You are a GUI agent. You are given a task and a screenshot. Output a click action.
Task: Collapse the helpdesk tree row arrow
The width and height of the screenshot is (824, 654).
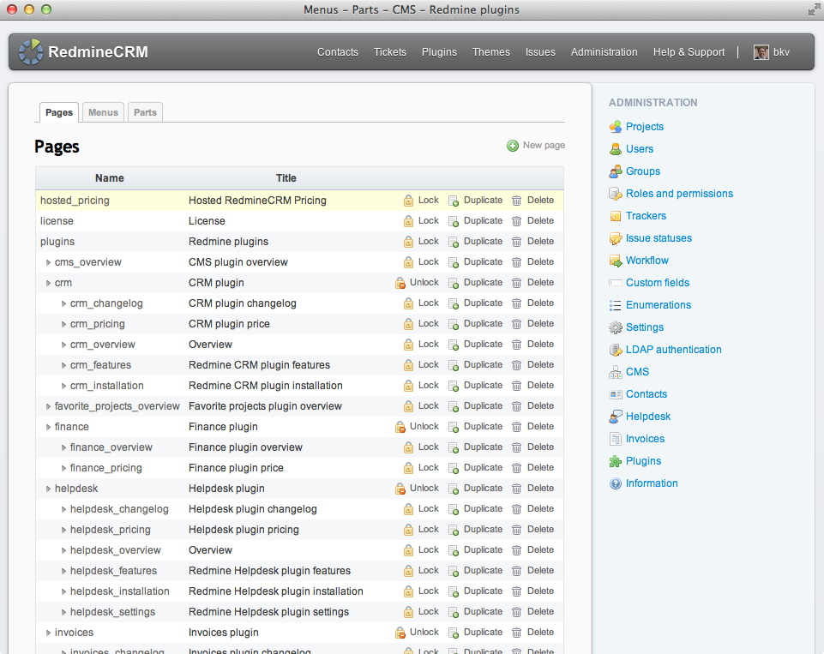coord(48,489)
